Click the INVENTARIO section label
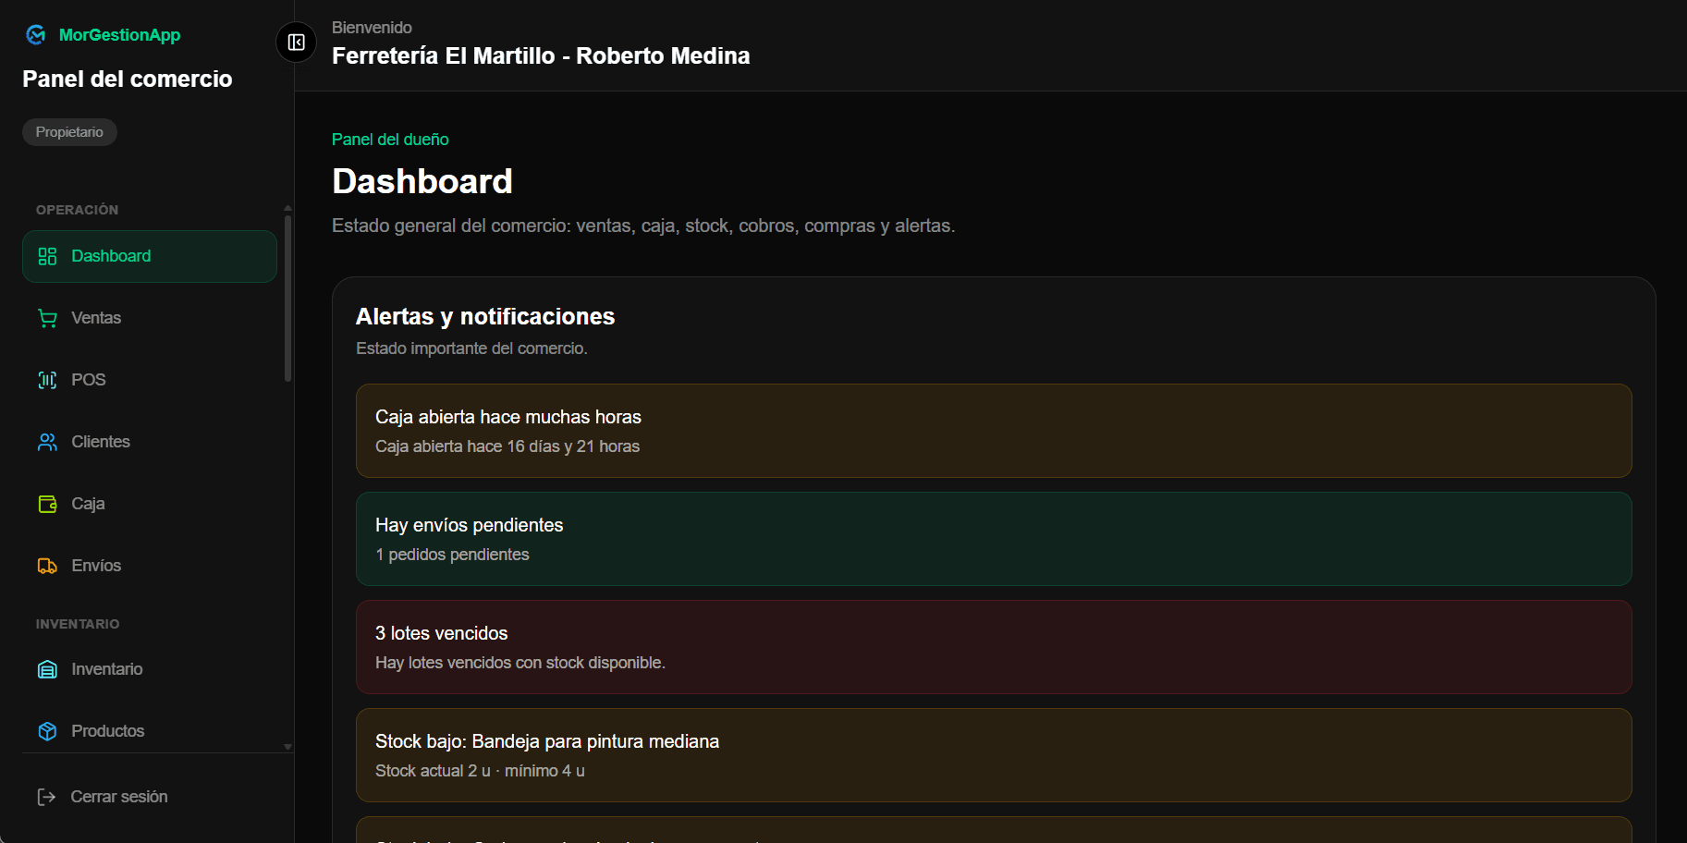1687x843 pixels. click(78, 624)
